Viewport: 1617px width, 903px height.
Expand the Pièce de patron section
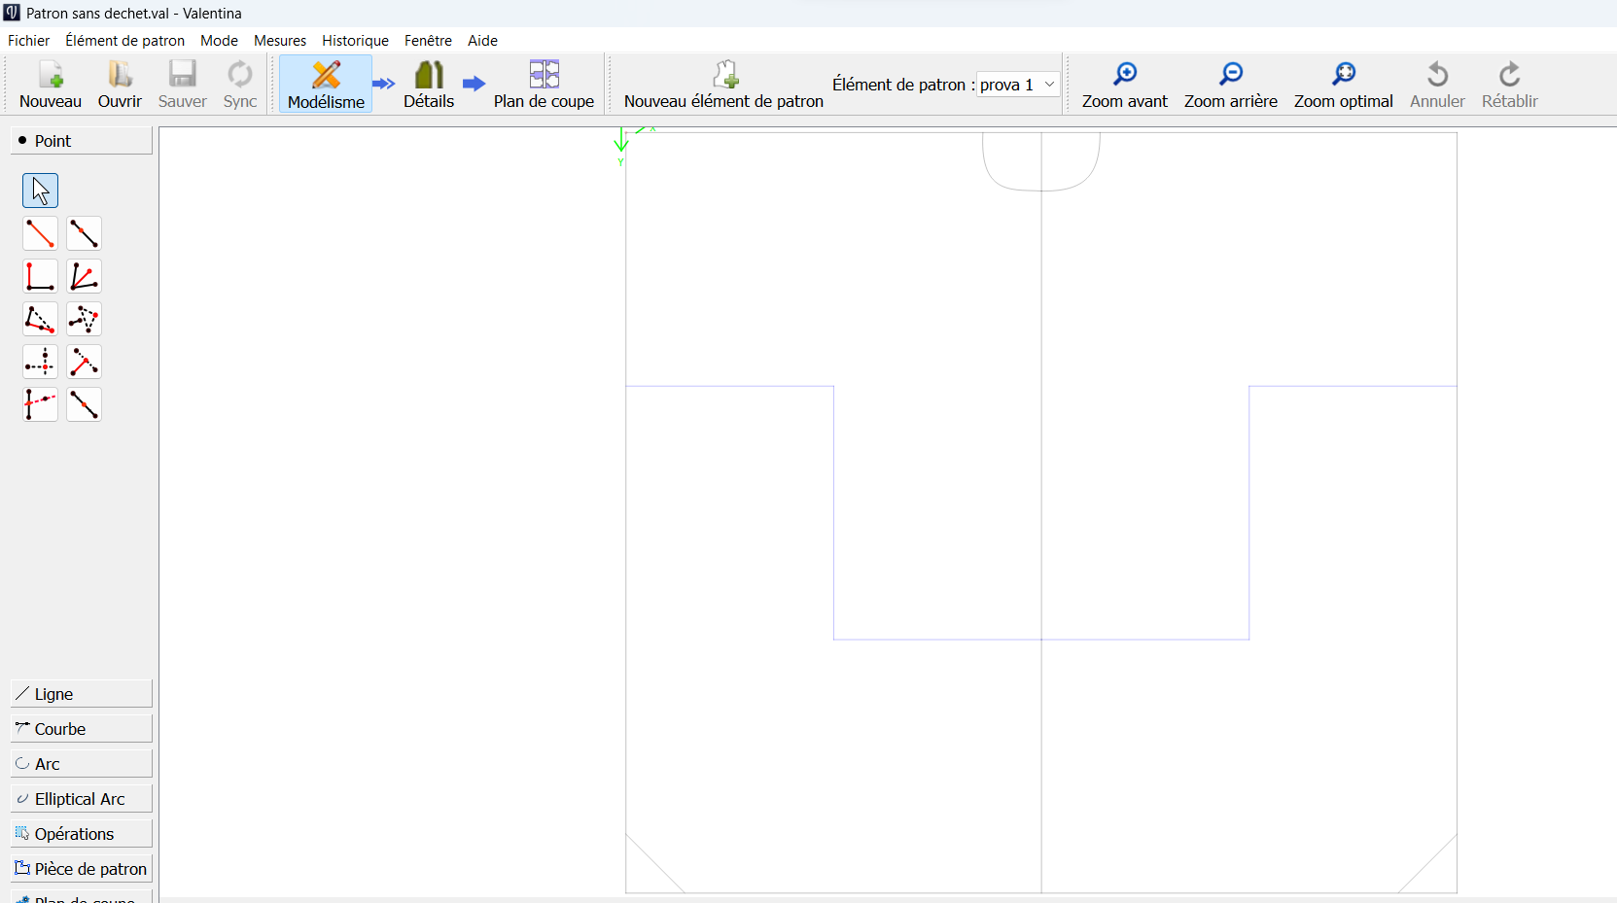(82, 869)
